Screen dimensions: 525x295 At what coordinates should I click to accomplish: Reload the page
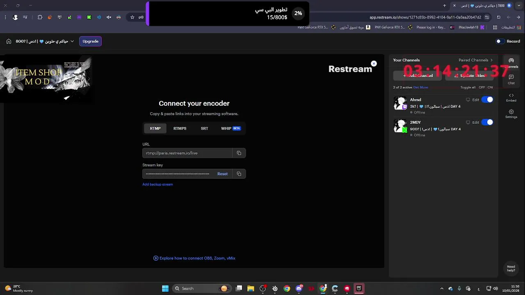498,17
